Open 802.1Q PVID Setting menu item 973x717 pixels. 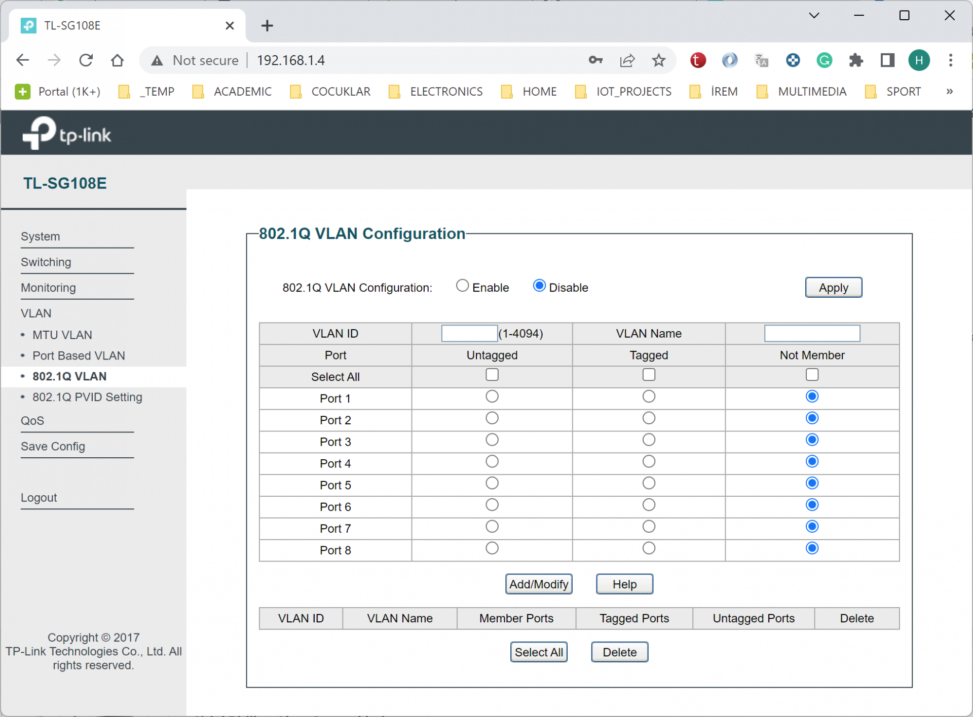pos(87,397)
